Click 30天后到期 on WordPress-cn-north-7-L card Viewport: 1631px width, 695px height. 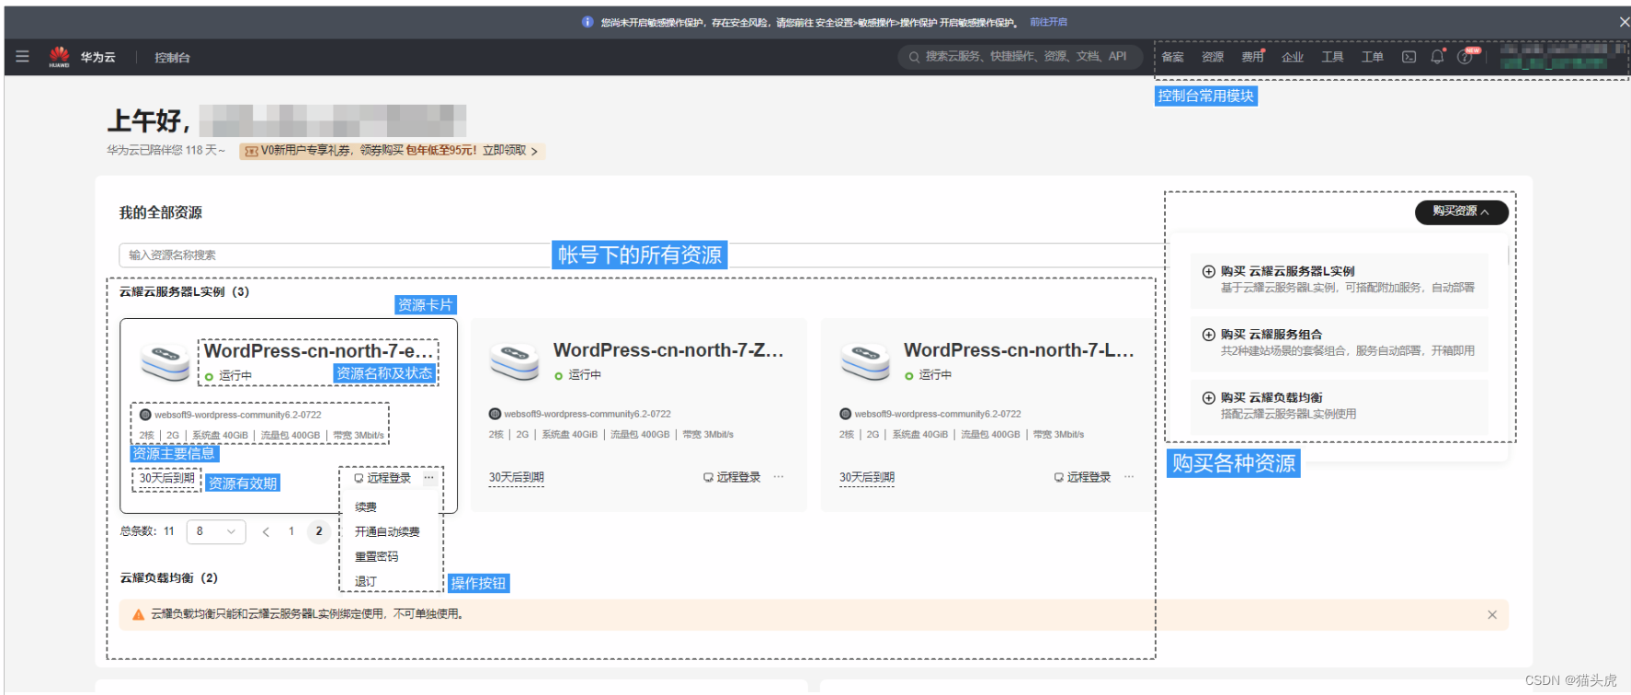pyautogui.click(x=866, y=477)
